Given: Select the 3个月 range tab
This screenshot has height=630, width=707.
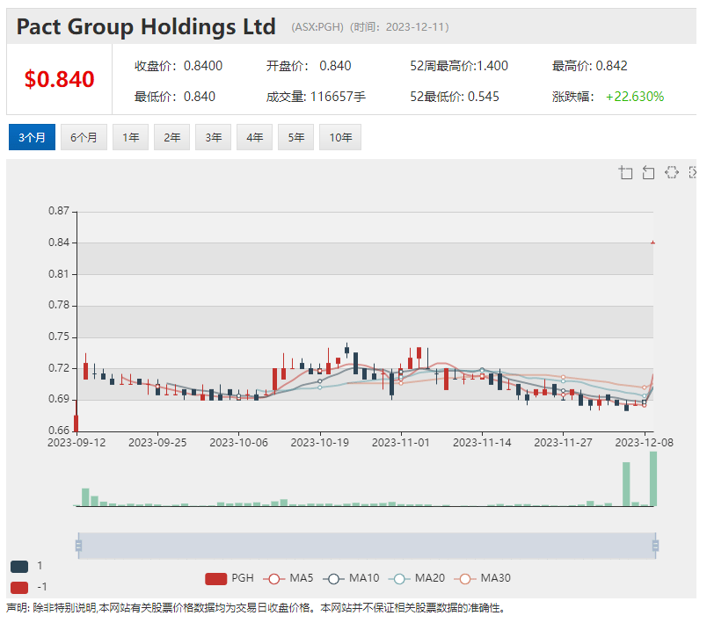Looking at the screenshot, I should (x=32, y=137).
